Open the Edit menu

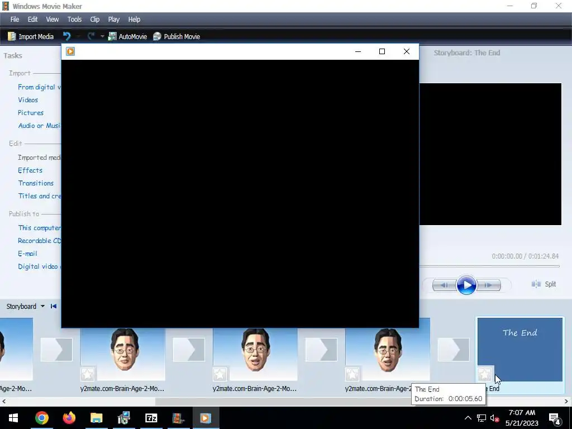[32, 20]
